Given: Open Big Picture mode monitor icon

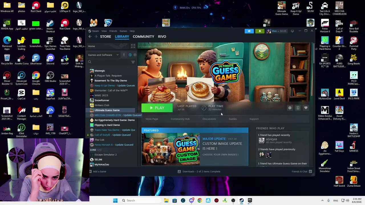Looking at the screenshot, I should pyautogui.click(x=292, y=31).
